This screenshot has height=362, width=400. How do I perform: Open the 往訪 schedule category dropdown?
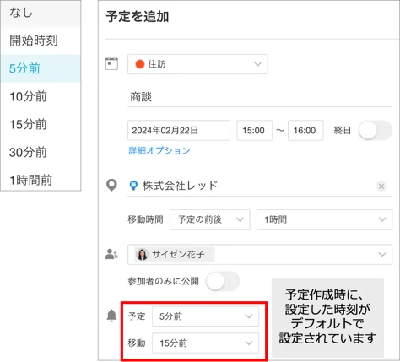point(197,64)
